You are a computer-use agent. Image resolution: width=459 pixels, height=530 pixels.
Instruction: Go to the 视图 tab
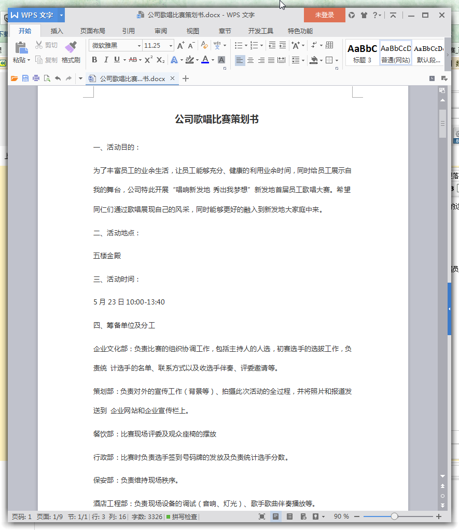click(x=193, y=31)
